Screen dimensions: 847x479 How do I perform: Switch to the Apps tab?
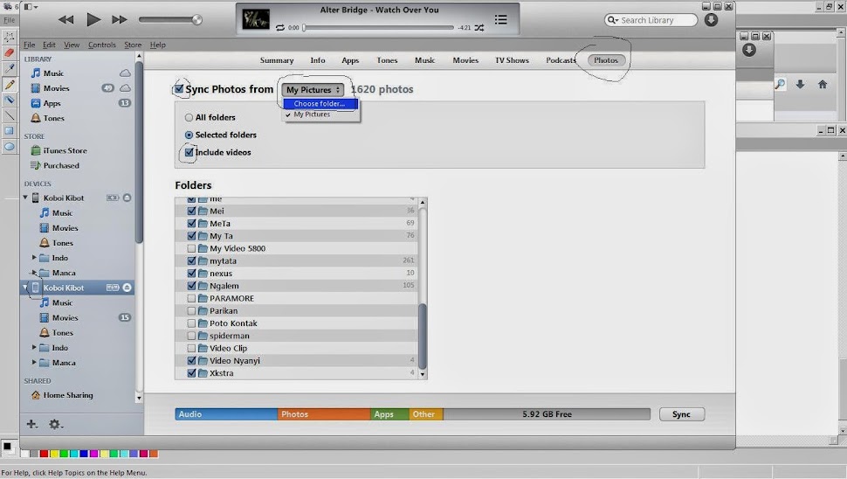pos(350,60)
